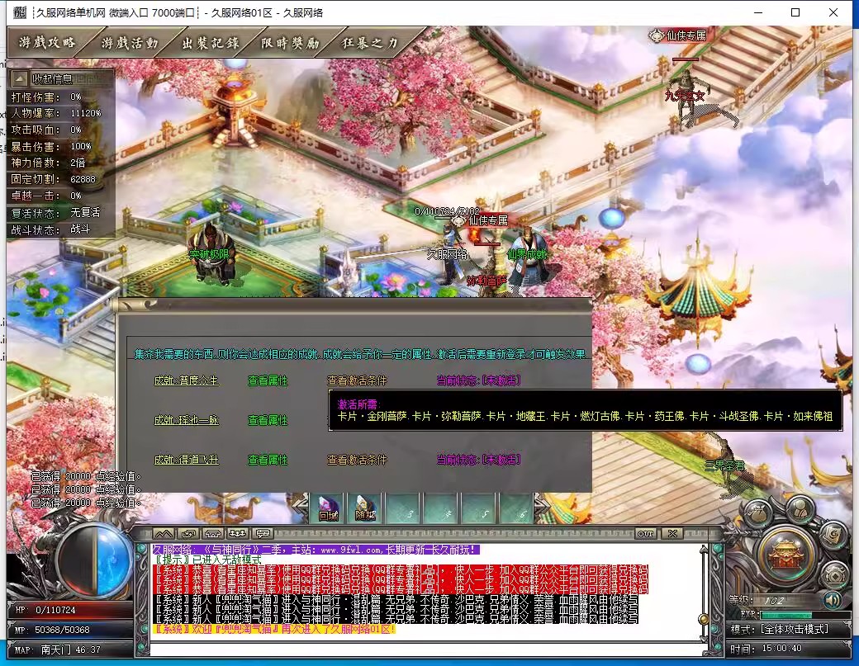Switch attack mode via 全体攻击模式 label

click(795, 630)
